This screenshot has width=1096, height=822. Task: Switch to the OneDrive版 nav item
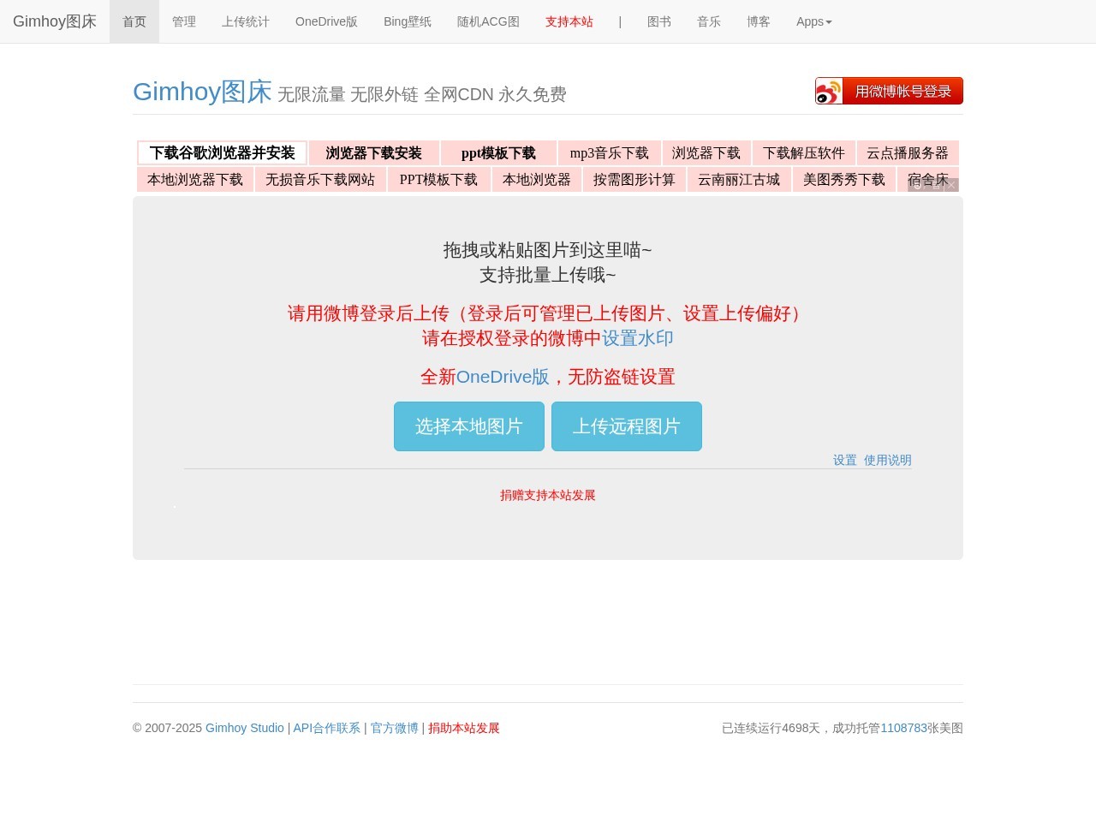pyautogui.click(x=326, y=21)
